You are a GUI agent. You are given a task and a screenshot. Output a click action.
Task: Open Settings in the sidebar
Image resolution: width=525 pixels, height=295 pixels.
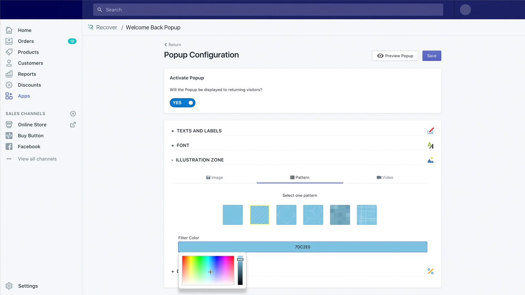28,286
